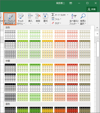Select medium orange top-border gray banded style
The width and height of the screenshot is (100, 113).
60,87
